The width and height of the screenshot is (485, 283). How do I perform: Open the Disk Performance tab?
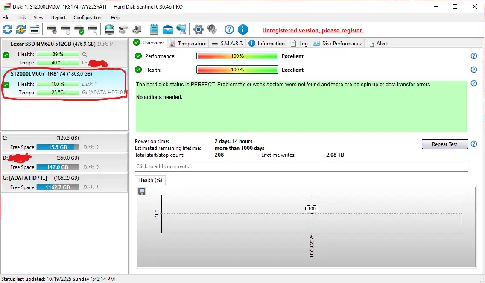tap(338, 43)
